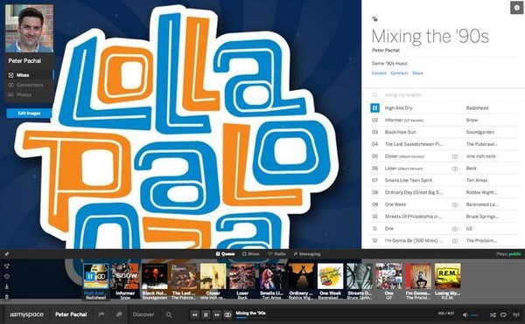Viewport: 525px width, 324px height.
Task: Open search magnifier in the bottom bar
Action: (x=169, y=314)
